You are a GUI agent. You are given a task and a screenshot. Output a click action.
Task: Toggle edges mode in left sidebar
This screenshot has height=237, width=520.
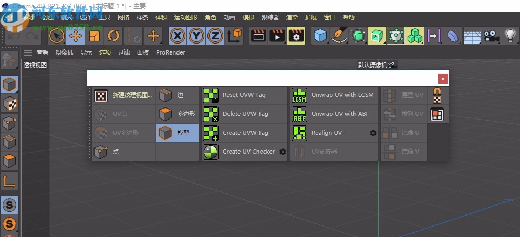[x=9, y=143]
